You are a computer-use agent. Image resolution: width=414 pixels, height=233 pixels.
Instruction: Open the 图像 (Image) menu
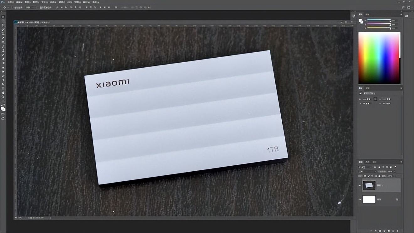28,2
